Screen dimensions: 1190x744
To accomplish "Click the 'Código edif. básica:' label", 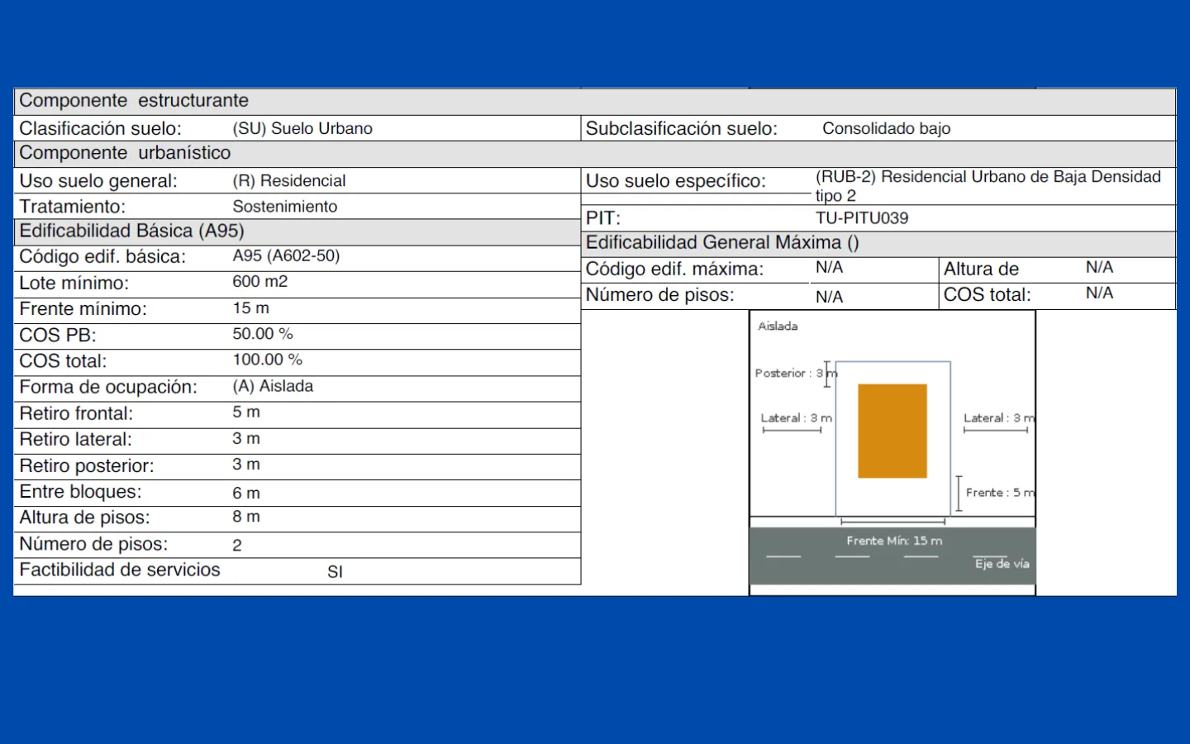I will point(102,257).
